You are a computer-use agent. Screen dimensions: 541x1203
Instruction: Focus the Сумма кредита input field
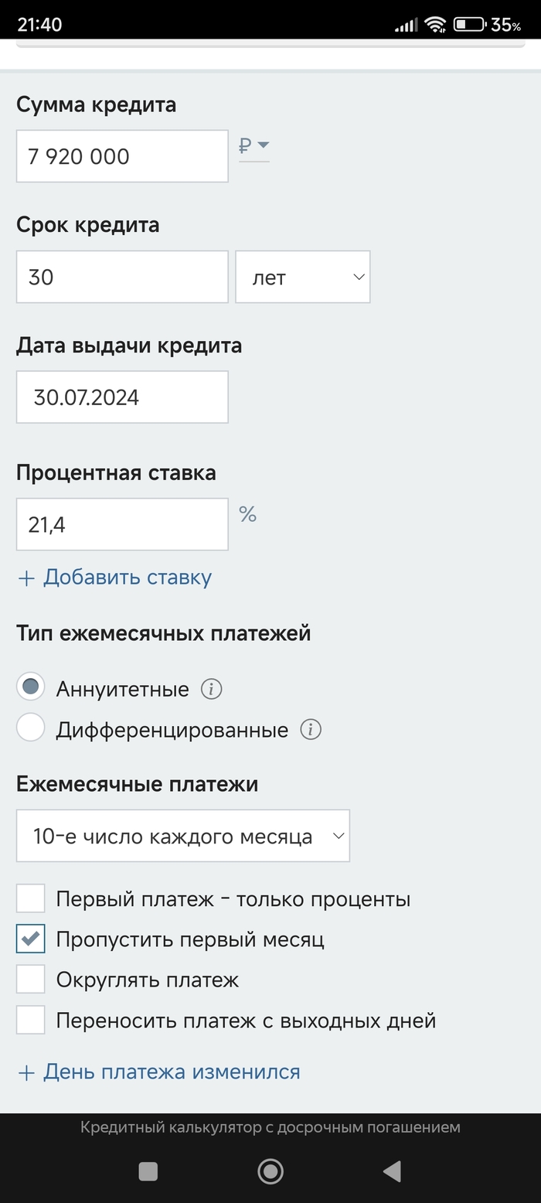coord(122,156)
